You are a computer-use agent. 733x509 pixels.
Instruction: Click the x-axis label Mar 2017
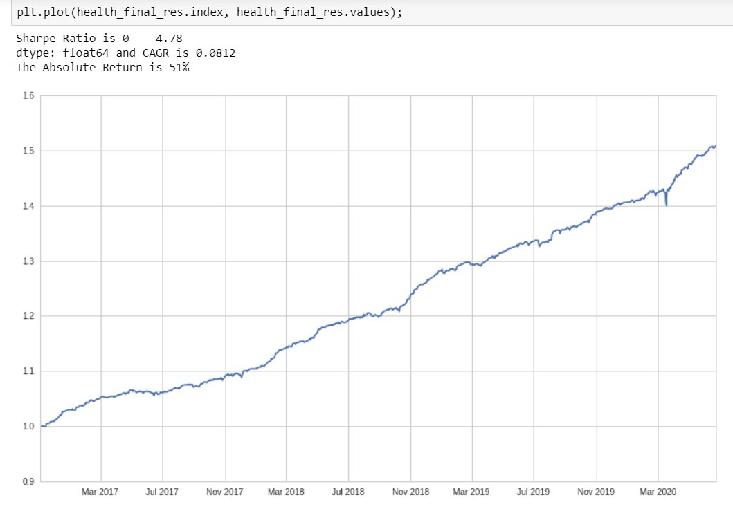100,492
